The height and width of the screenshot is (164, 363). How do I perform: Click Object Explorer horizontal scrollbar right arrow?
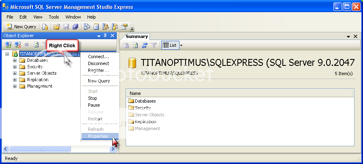tap(113, 149)
